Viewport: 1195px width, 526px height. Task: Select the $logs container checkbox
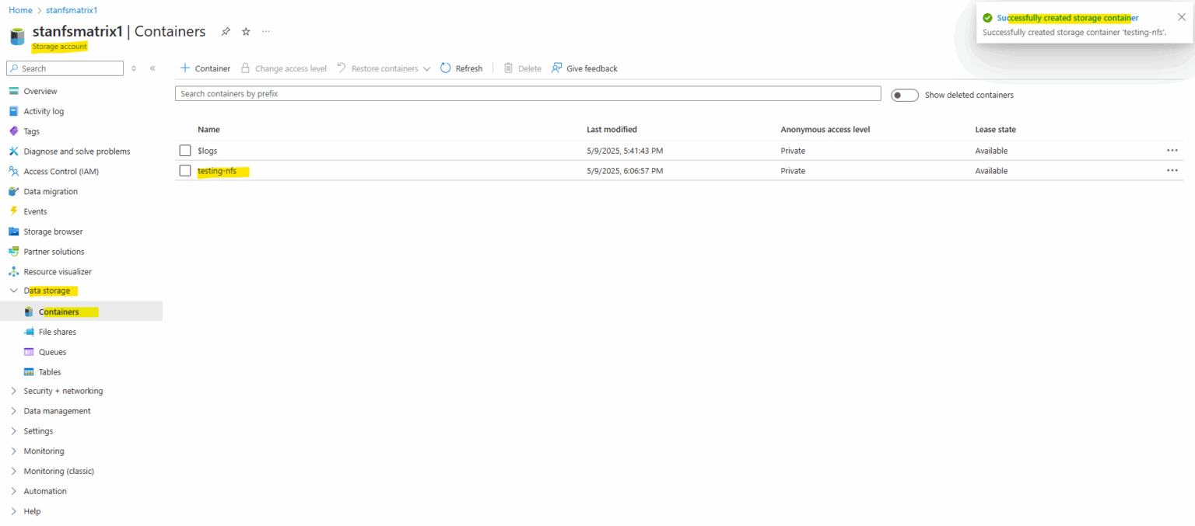click(x=184, y=150)
